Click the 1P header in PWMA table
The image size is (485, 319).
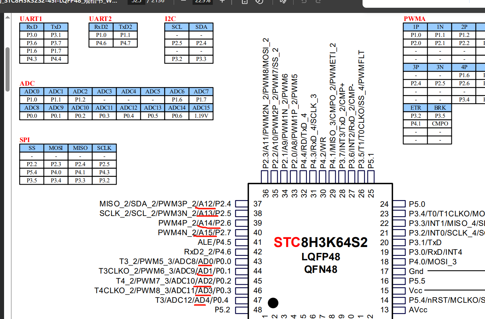click(416, 27)
